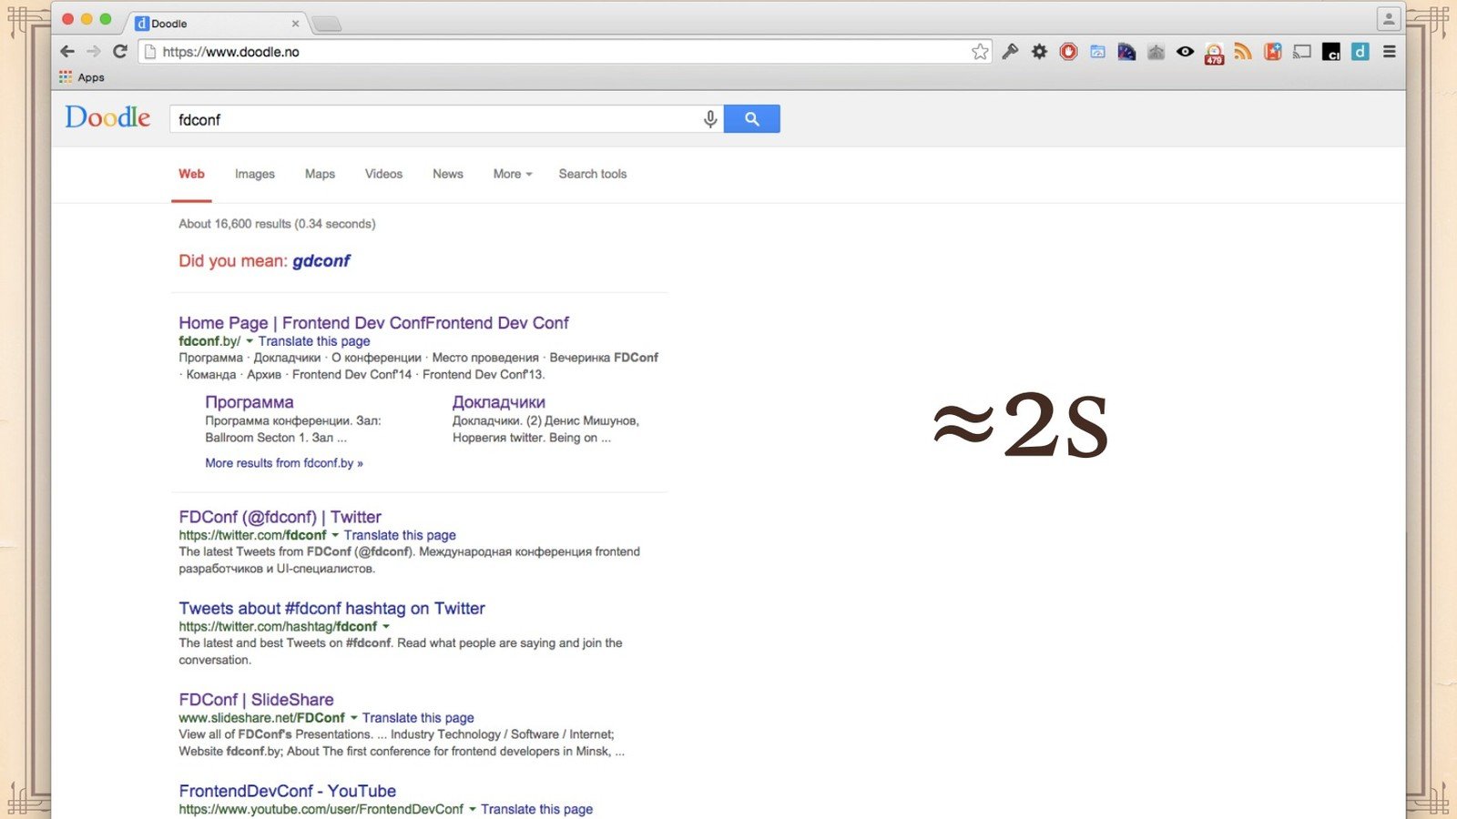Image resolution: width=1457 pixels, height=819 pixels.
Task: Switch to News results
Action: pyautogui.click(x=448, y=174)
